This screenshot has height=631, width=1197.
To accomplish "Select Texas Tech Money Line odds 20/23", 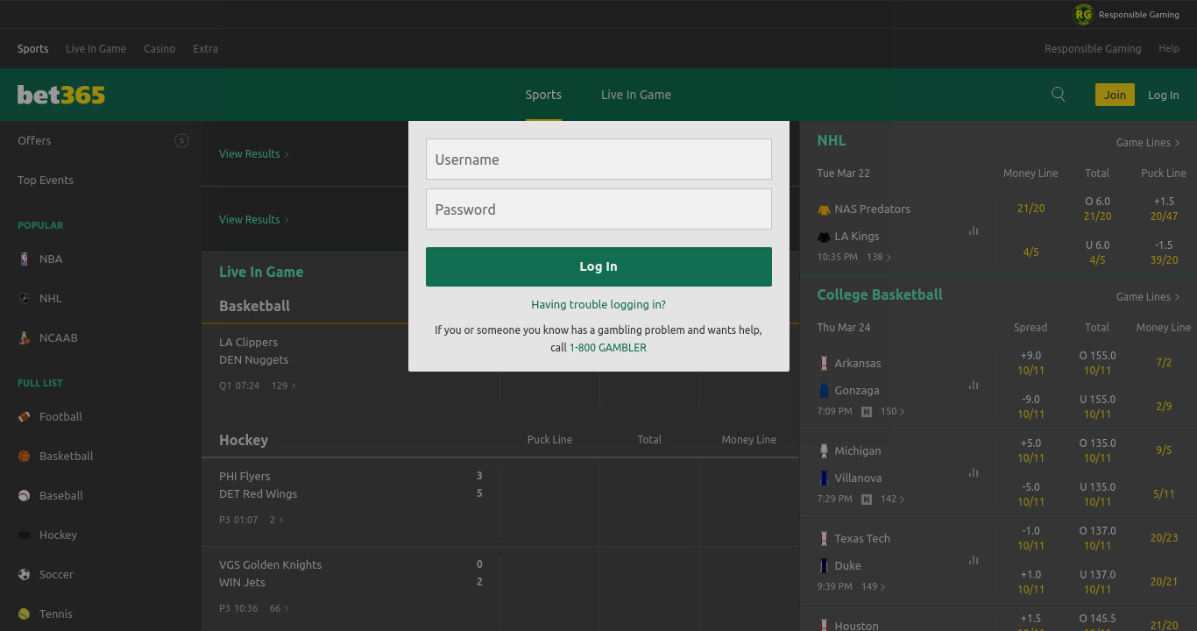I will click(1164, 537).
